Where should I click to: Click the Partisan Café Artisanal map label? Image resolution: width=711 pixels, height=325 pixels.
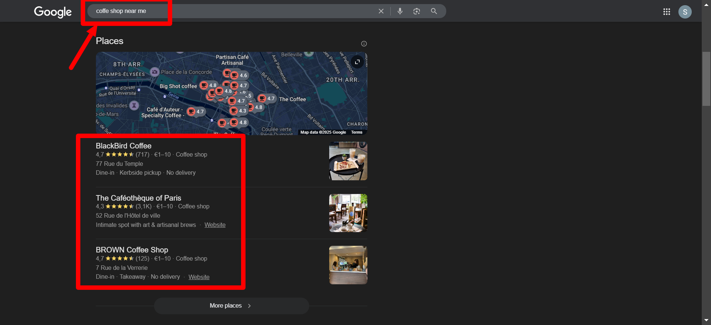[232, 60]
